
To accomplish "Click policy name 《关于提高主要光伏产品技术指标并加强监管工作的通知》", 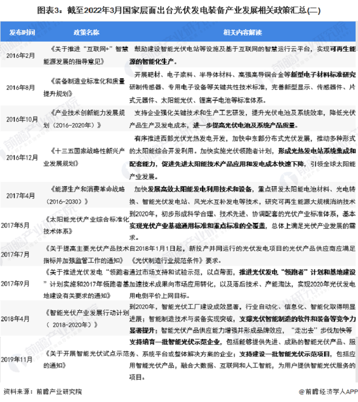I will tap(86, 254).
